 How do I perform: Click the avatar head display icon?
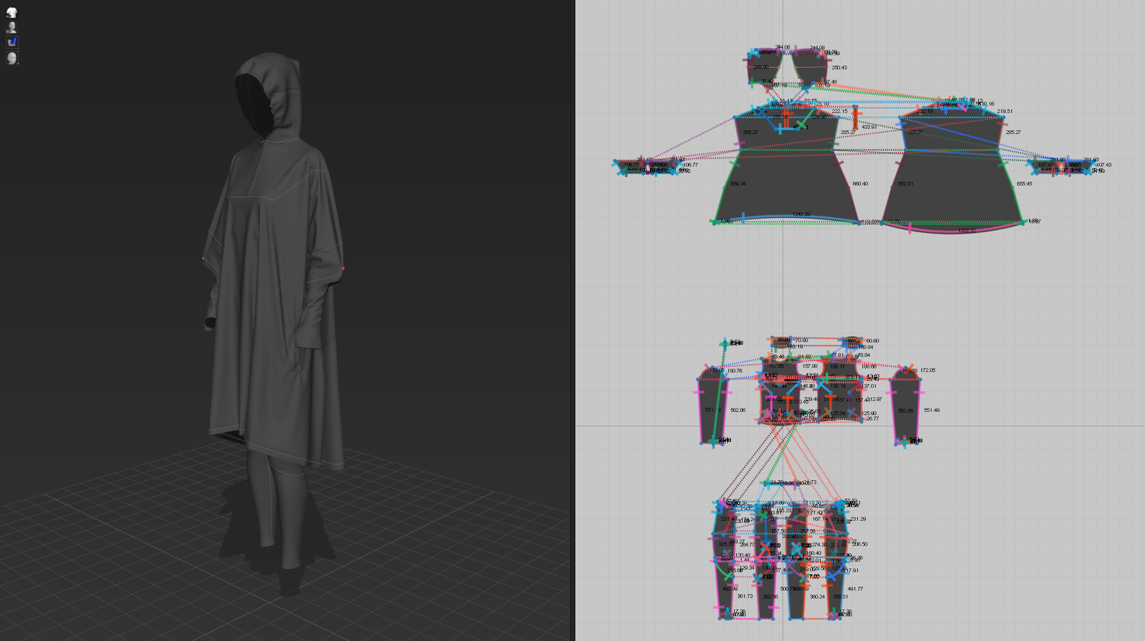pyautogui.click(x=12, y=58)
